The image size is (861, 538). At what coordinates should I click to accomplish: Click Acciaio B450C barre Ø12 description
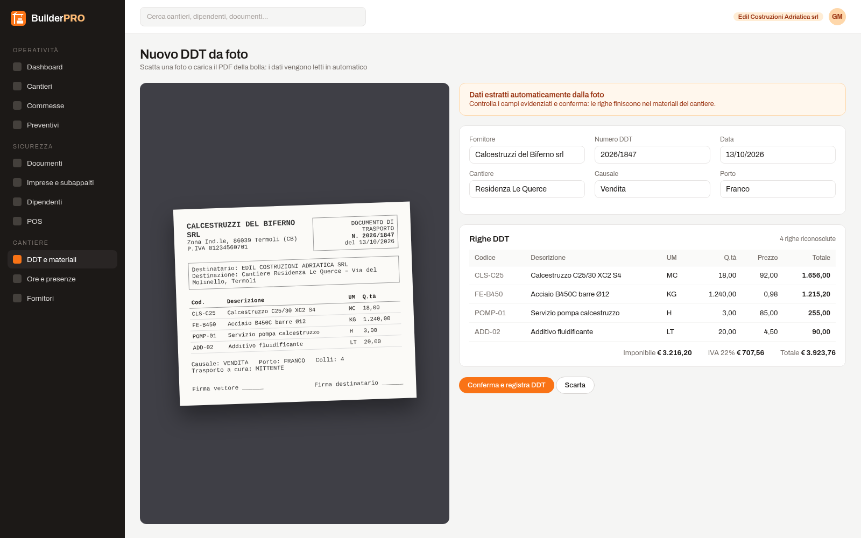pyautogui.click(x=570, y=294)
